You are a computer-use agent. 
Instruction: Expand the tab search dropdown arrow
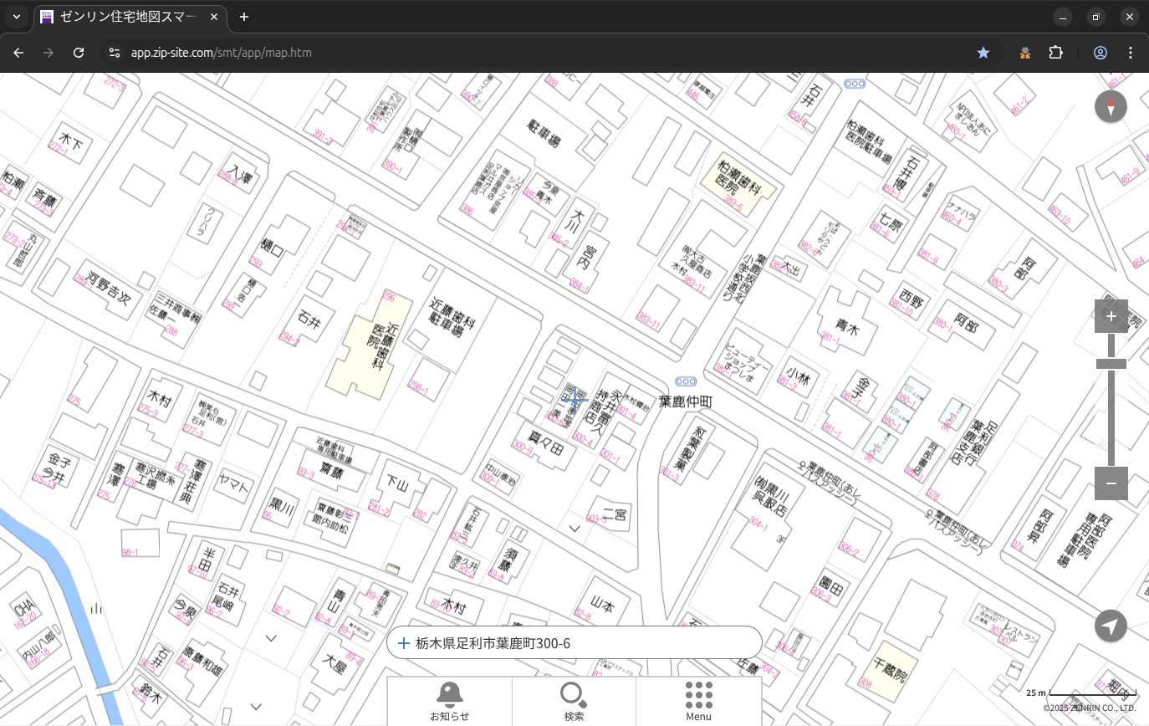tap(16, 17)
